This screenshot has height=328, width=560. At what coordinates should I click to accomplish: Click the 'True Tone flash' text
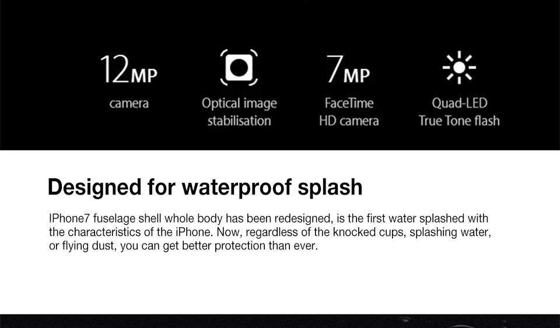click(459, 121)
